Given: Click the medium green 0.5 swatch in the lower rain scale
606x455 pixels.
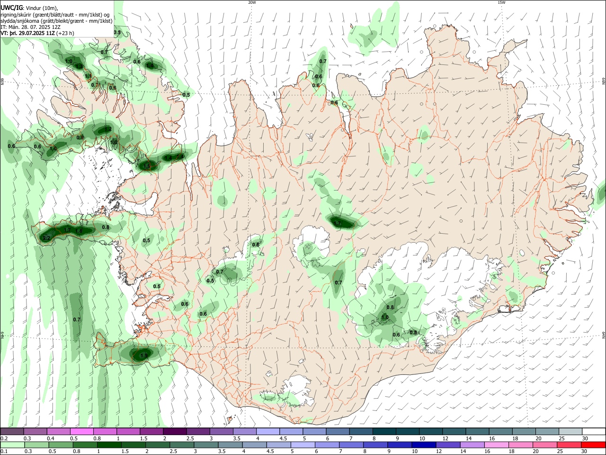Looking at the screenshot, I should [61, 445].
